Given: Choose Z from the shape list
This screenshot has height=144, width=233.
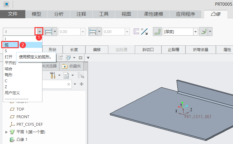Looking at the screenshot, I should click(22, 87).
